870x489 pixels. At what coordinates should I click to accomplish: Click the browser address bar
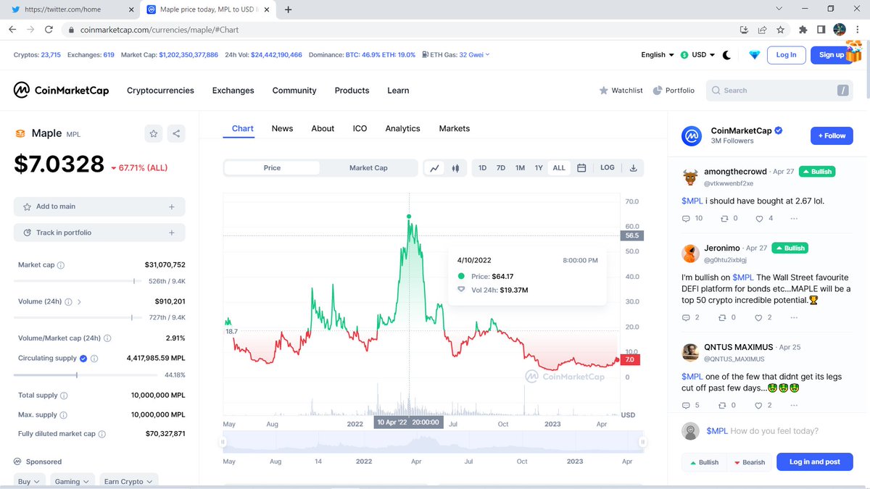pos(399,30)
